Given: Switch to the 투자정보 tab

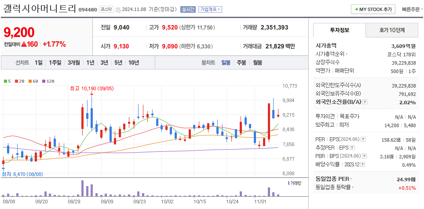Looking at the screenshot, I should coord(340,30).
